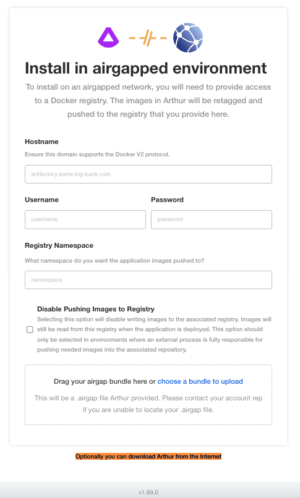Image resolution: width=300 pixels, height=498 pixels.
Task: Click the Disable Pushing Images to Registry label
Action: click(x=96, y=309)
